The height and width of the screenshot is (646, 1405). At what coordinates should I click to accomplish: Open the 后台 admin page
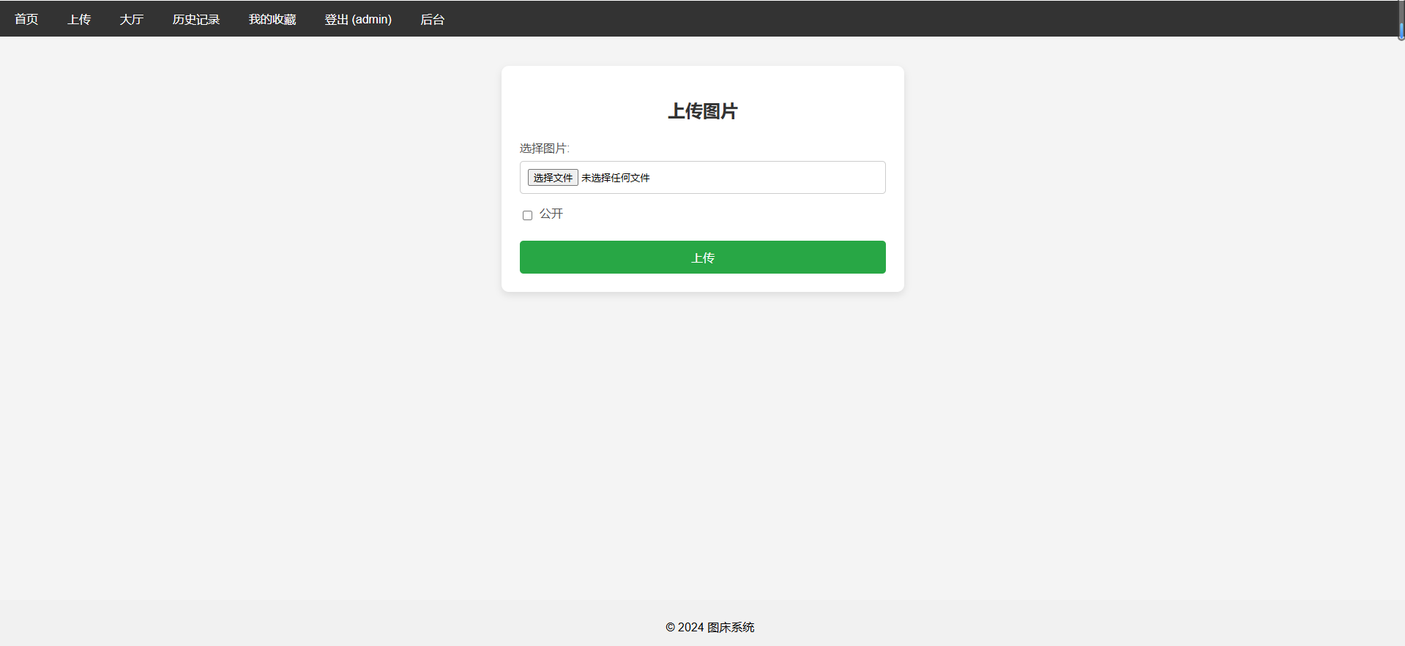432,19
